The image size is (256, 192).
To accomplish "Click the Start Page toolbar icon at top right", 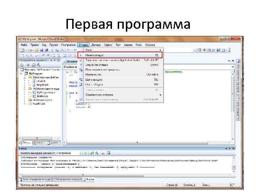I will click(218, 50).
